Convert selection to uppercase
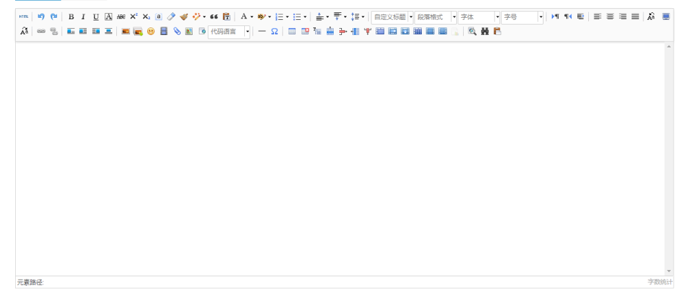688x294 pixels. coord(651,16)
